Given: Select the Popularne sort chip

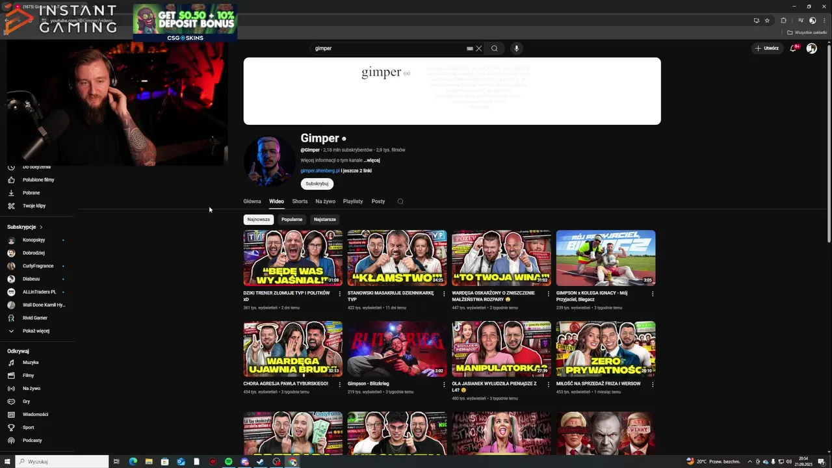Looking at the screenshot, I should pyautogui.click(x=292, y=220).
